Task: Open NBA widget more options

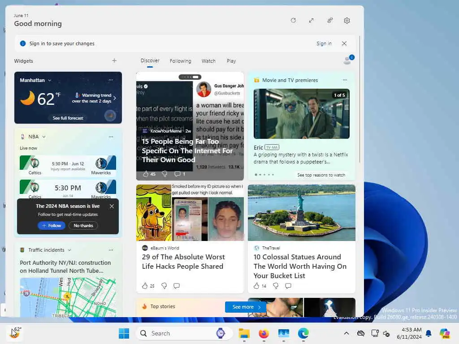Action: pos(111,137)
